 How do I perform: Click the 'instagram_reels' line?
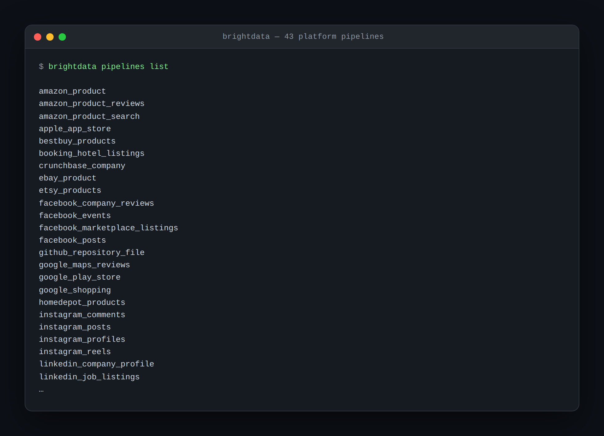click(75, 352)
